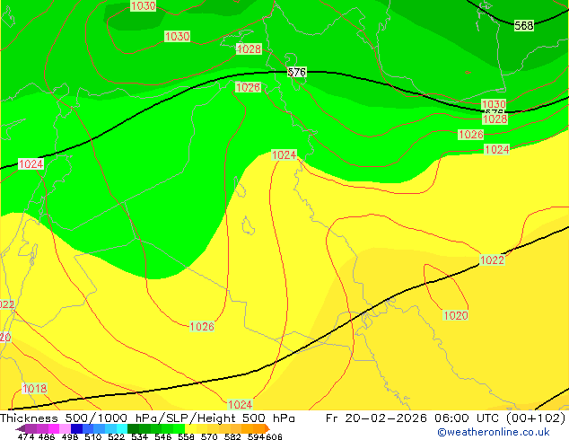
Task: Click the 1024 label directly below the right 1026
Action: tap(497, 149)
